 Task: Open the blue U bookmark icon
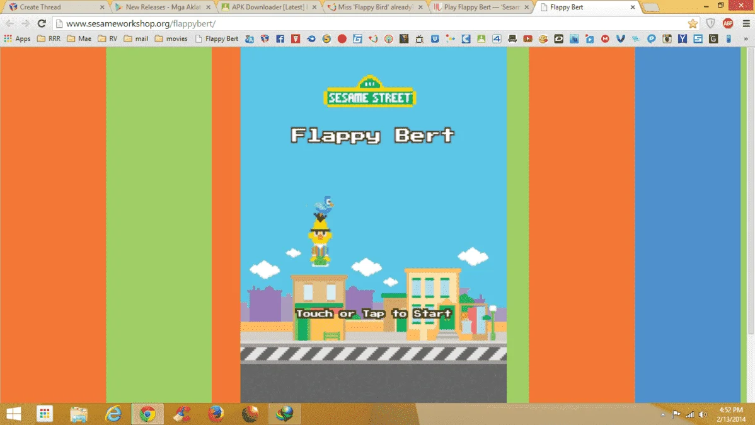435,38
